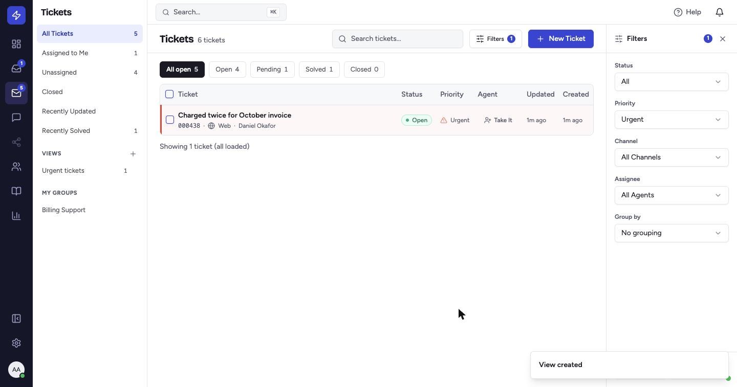
Task: Collapse the sidebar panel icon
Action: (16, 318)
